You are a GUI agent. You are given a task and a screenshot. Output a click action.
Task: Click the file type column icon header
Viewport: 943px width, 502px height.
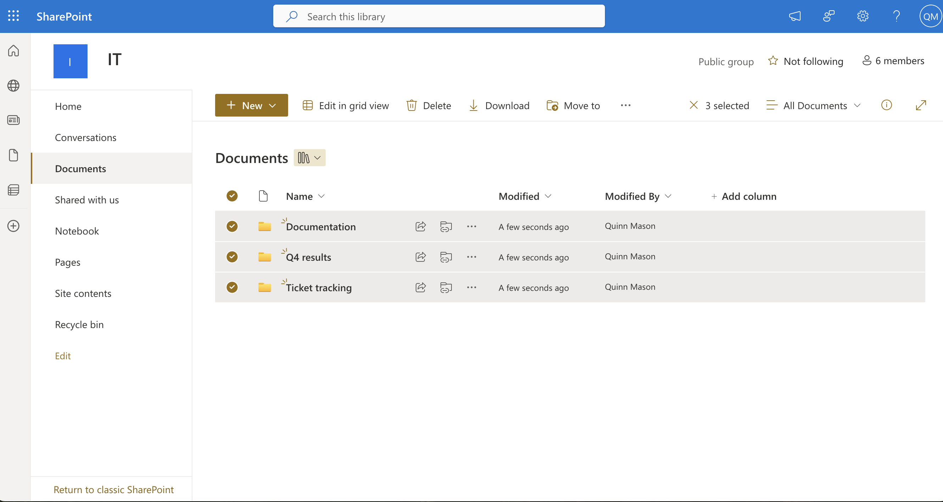263,196
